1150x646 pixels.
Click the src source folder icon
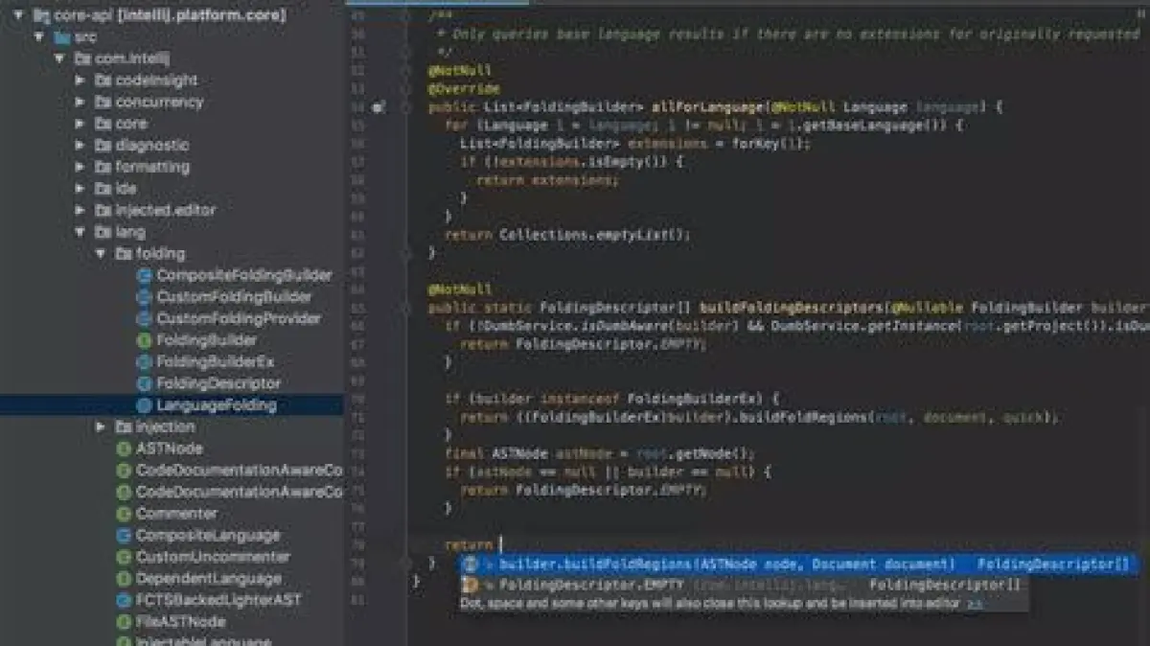point(62,37)
